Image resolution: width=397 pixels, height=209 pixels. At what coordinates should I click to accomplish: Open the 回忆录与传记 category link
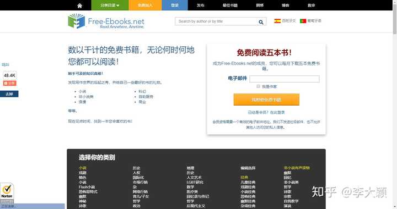tap(198, 196)
